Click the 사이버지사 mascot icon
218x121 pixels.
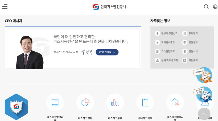[x=203, y=75]
